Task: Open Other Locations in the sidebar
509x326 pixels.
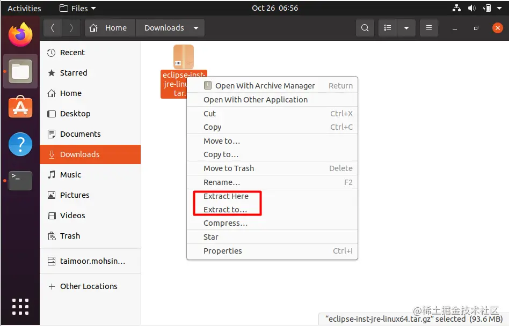Action: (x=90, y=286)
